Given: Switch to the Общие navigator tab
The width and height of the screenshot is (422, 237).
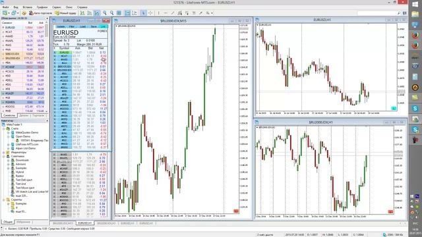Looking at the screenshot, I should coord(7,222).
